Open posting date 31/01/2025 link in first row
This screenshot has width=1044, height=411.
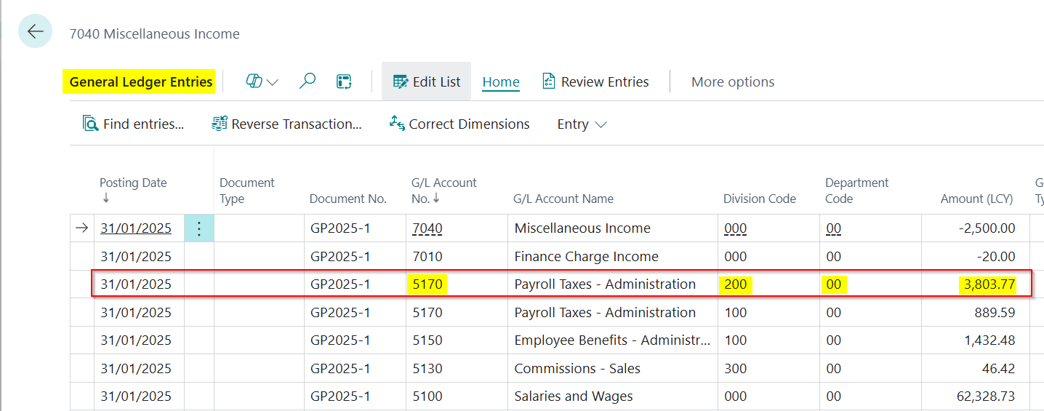click(x=136, y=228)
